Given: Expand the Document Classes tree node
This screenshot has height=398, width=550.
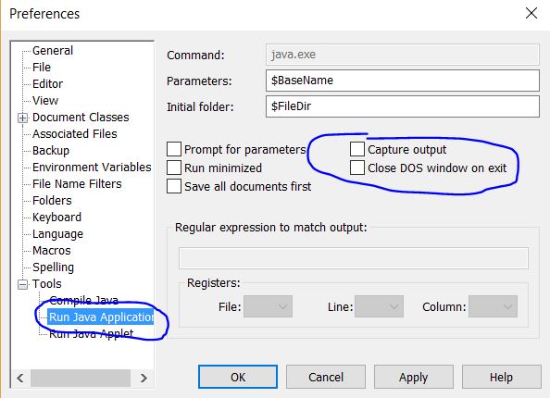Looking at the screenshot, I should coord(22,118).
